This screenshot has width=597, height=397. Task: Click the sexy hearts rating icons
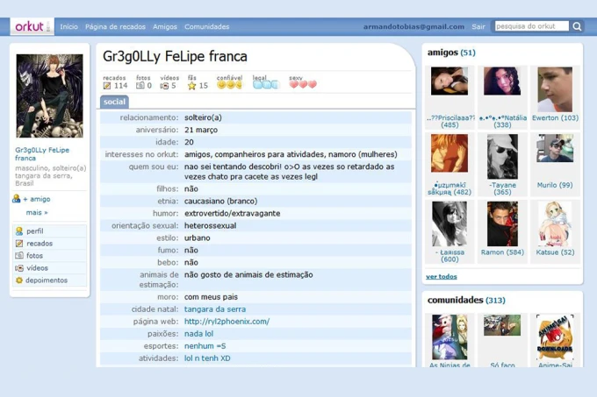[x=303, y=85]
